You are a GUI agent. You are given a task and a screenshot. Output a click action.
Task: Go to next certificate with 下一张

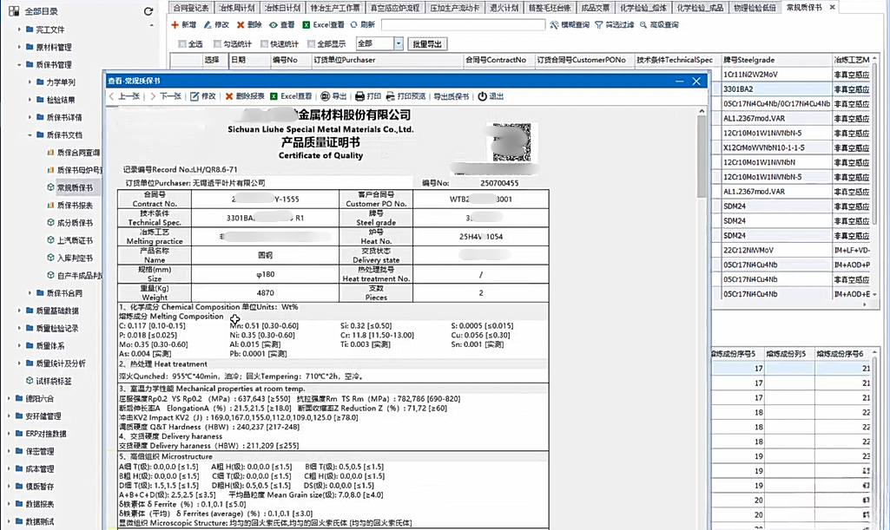click(166, 96)
